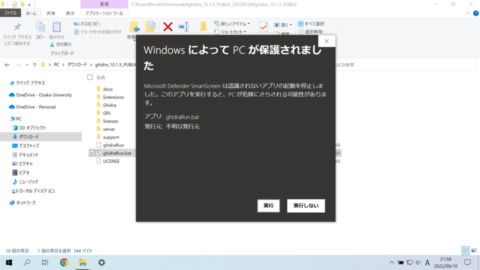Select ローカル ディスク (C:) in navigation pane
The image size is (480, 270).
(x=36, y=190)
